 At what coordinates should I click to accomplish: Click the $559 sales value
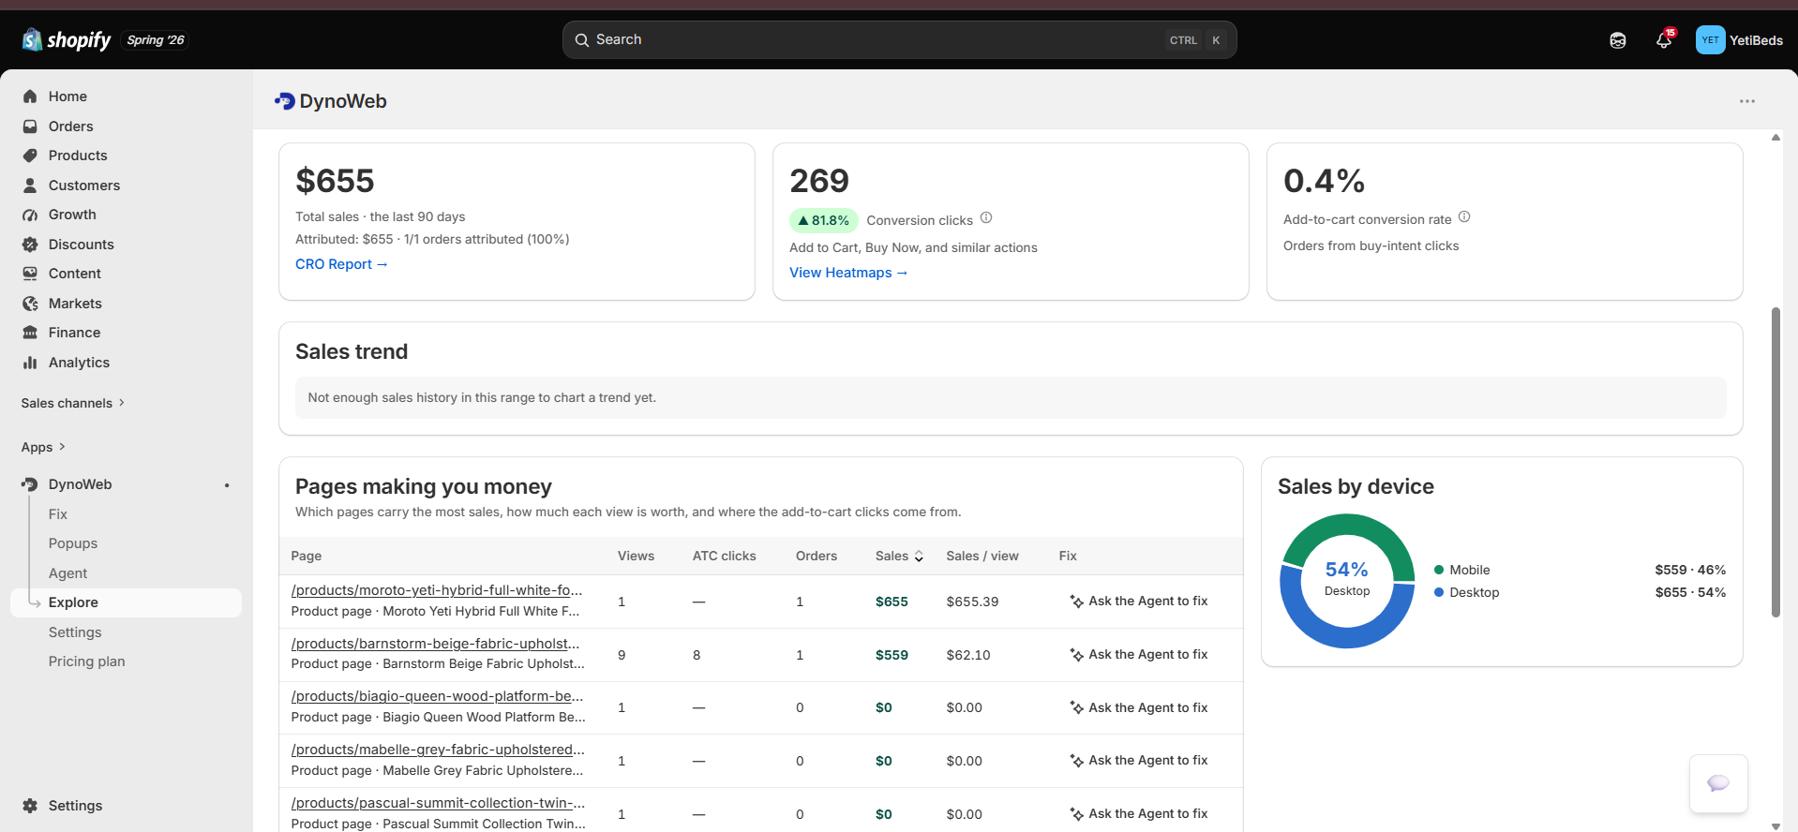tap(892, 655)
